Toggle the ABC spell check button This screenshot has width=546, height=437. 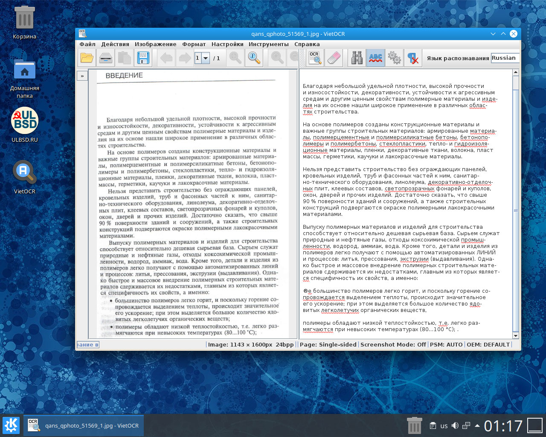click(375, 58)
